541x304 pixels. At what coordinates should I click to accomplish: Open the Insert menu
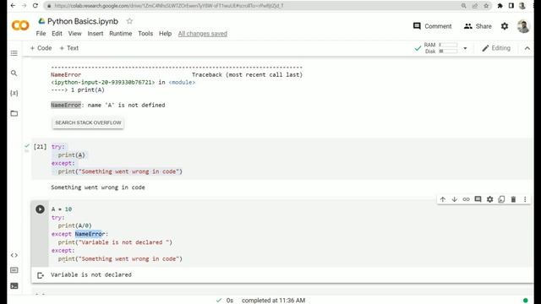pyautogui.click(x=96, y=34)
